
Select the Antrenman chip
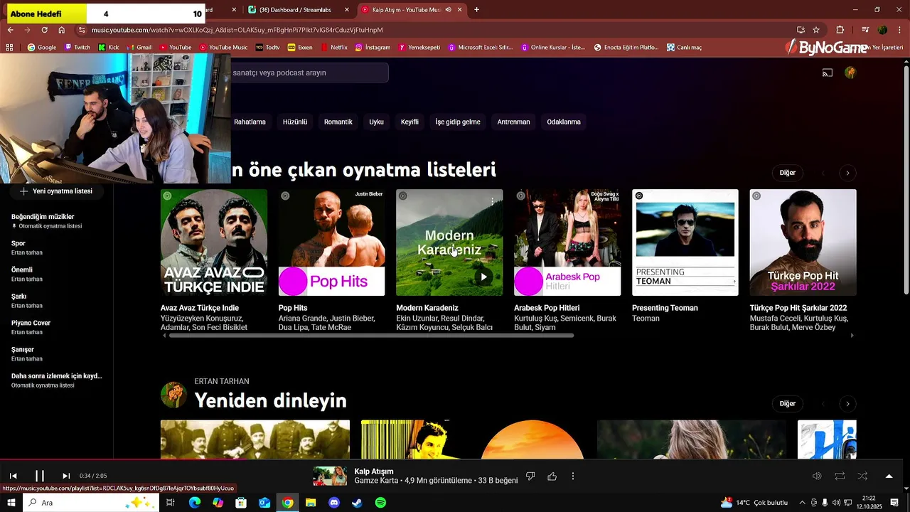point(513,122)
